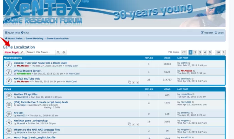The image size is (234, 139).
Task: Open the Quick links menu
Action: pyautogui.click(x=12, y=33)
